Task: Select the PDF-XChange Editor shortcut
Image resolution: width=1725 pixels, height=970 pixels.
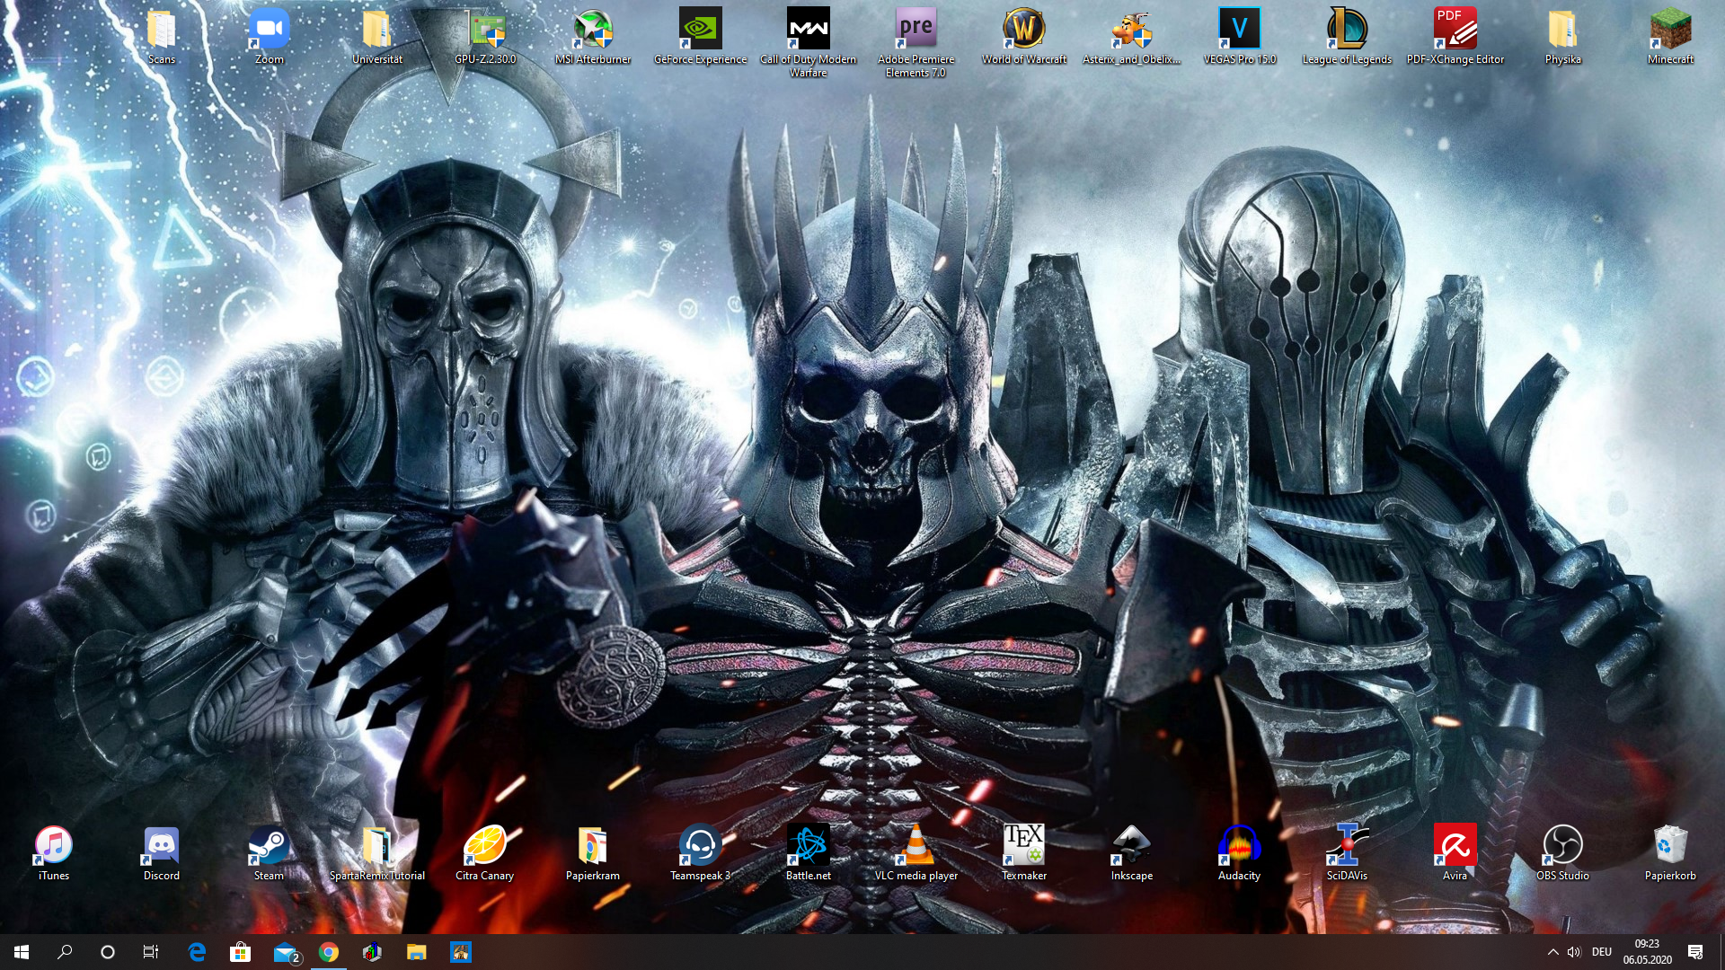Action: pyautogui.click(x=1455, y=37)
